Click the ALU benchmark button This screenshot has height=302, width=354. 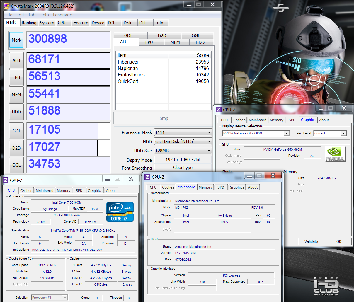(x=16, y=60)
